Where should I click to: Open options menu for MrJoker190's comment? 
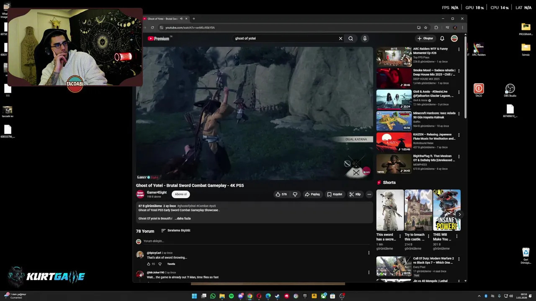pyautogui.click(x=368, y=273)
